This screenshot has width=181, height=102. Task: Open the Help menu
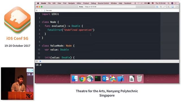point(120,3)
